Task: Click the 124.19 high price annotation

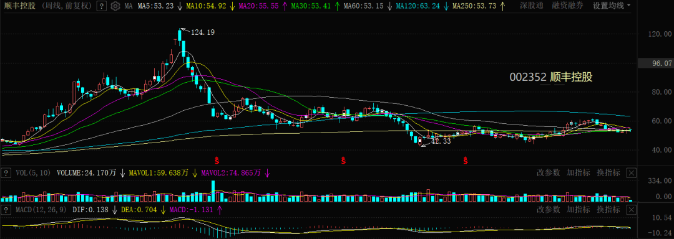Action: (202, 32)
